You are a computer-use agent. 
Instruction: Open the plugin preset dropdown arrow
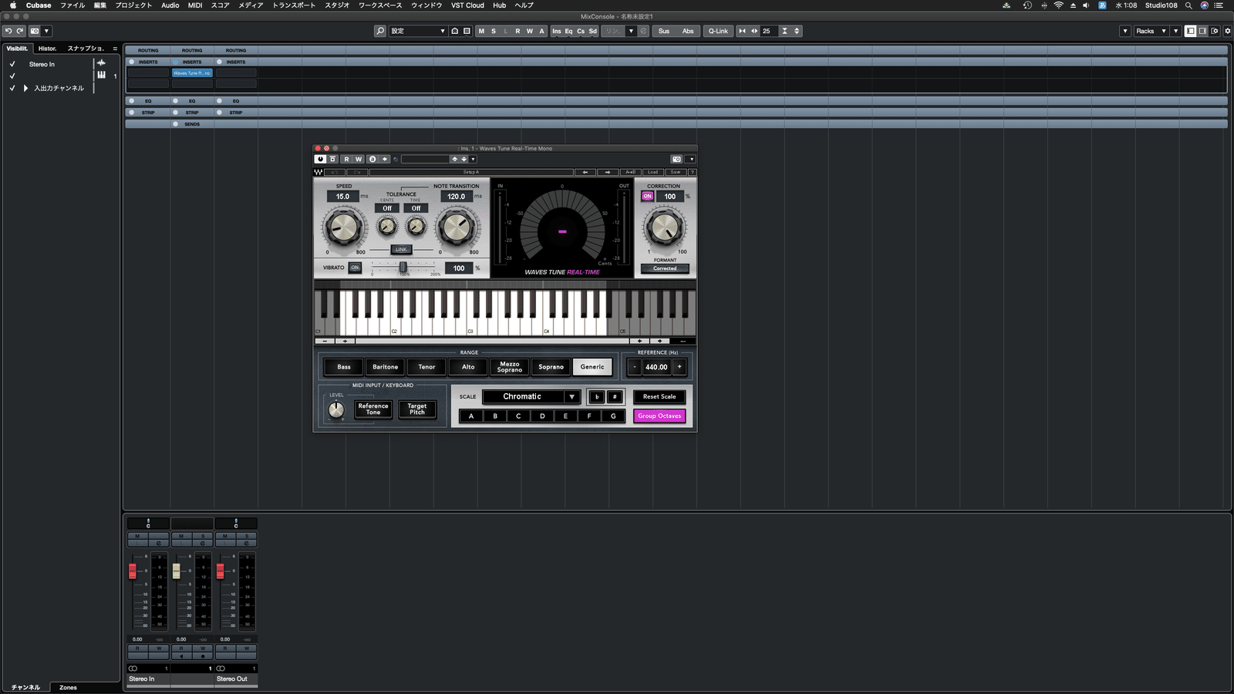point(473,159)
